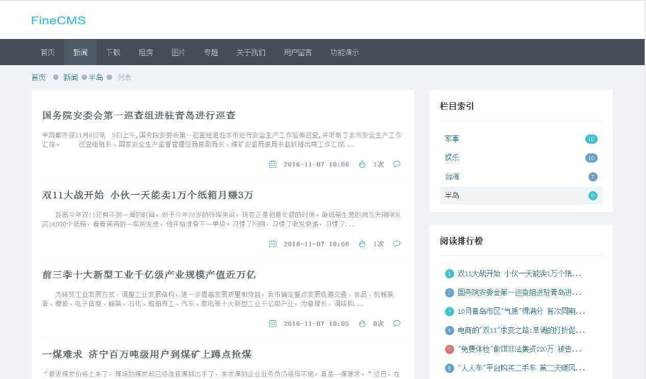Click calendar icon of 前三季十大新型工业 article
Screen dimensions: 646x379
pos(273,323)
